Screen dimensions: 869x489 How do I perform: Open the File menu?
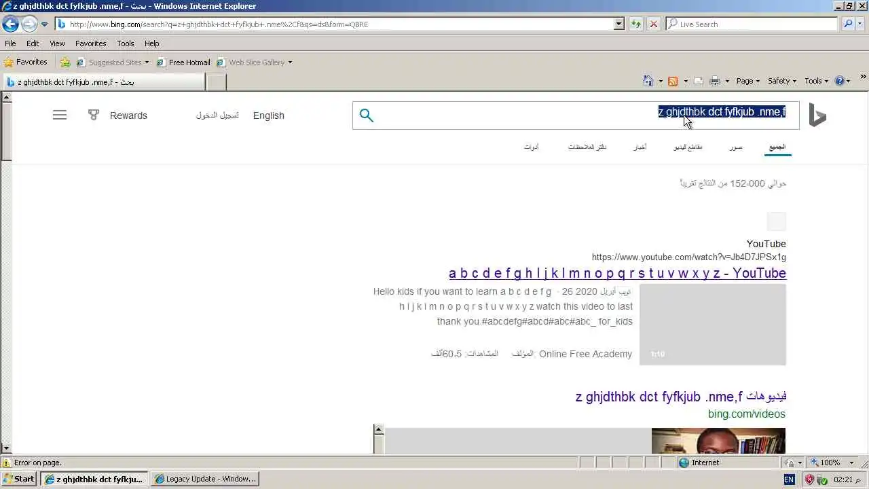click(10, 43)
